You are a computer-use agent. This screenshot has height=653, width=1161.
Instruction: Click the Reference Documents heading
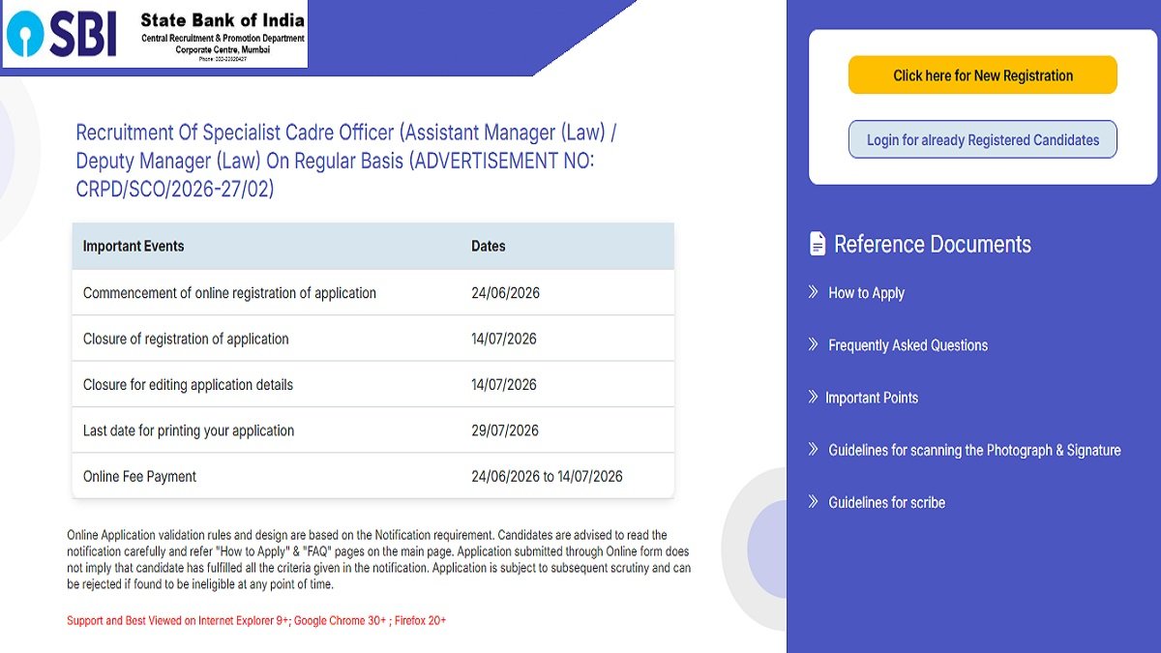click(x=933, y=244)
